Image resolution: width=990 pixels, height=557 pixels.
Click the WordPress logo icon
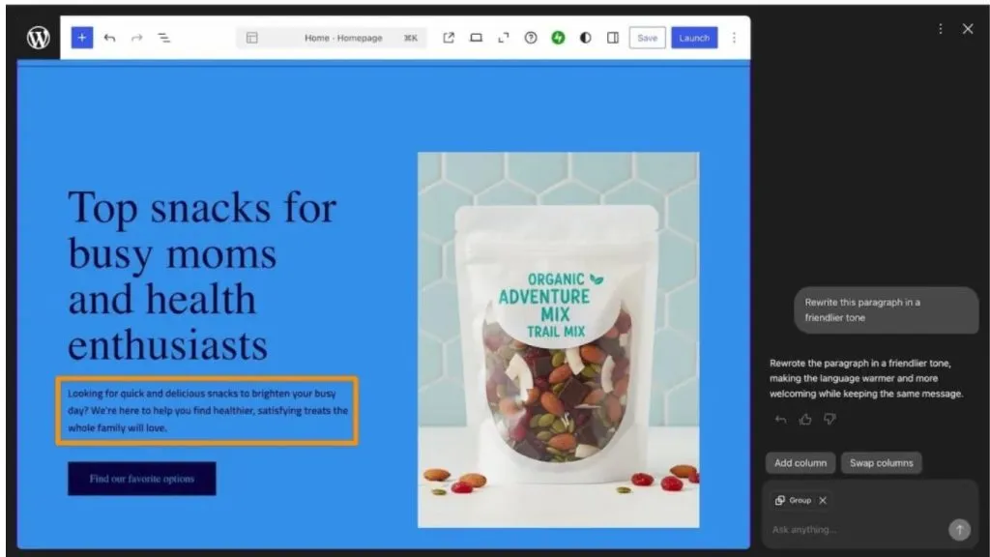click(39, 38)
